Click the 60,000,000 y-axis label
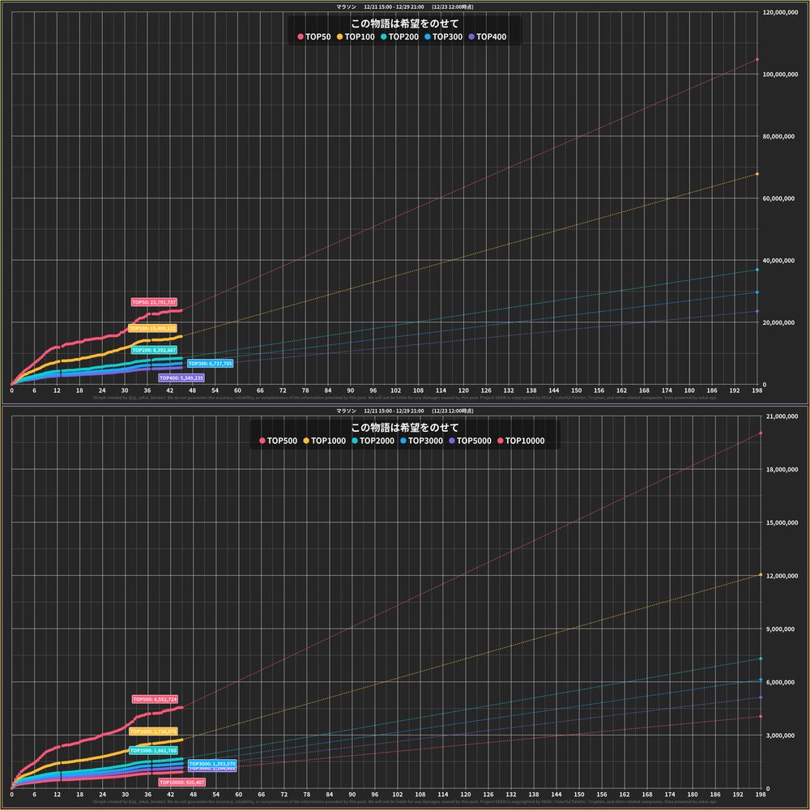810x810 pixels. pos(778,198)
